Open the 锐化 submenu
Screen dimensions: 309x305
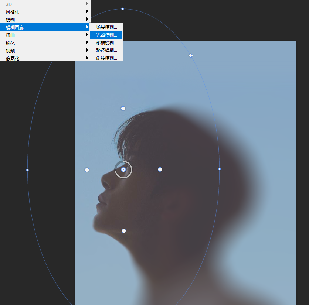(45, 43)
